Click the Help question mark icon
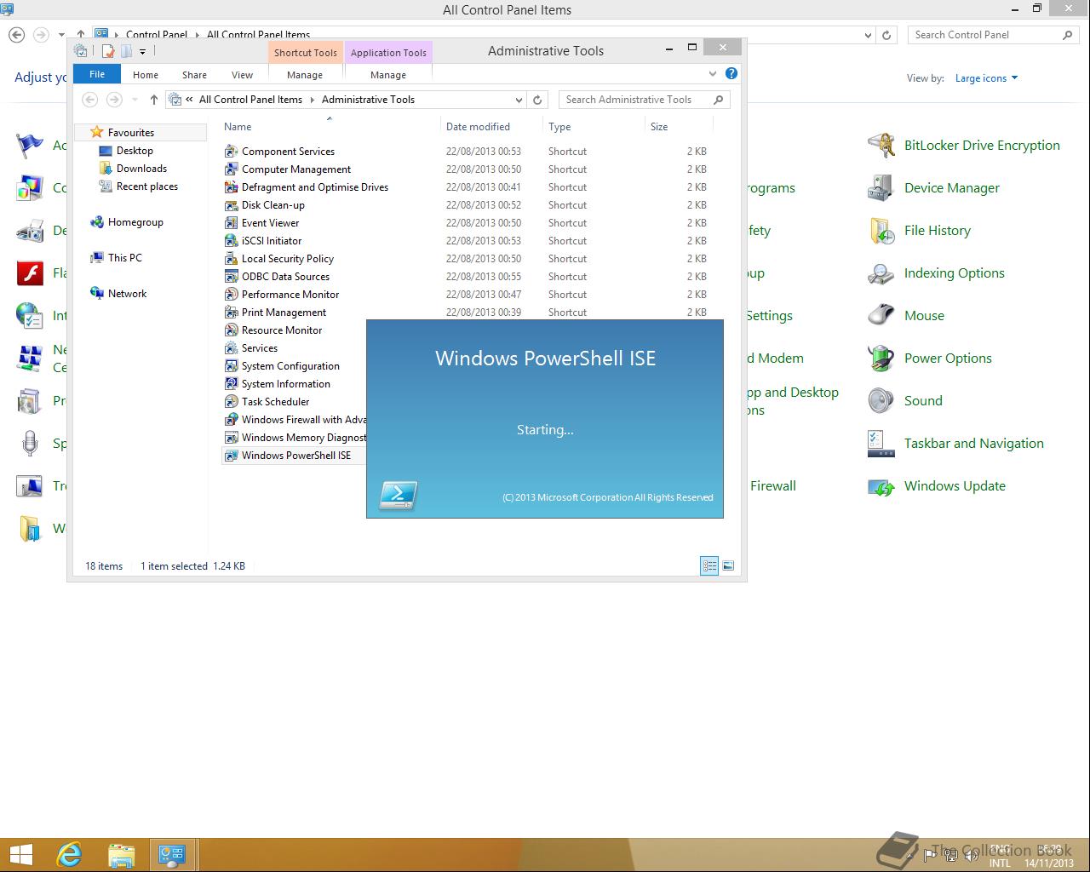 click(731, 74)
